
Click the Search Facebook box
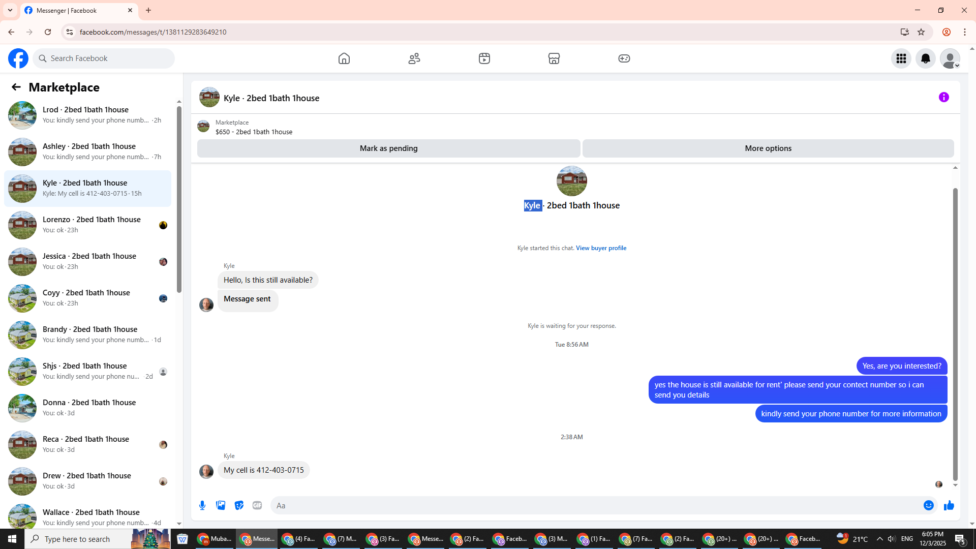pos(104,58)
